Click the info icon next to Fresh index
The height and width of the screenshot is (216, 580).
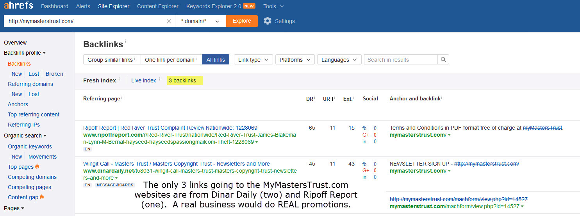tap(120, 79)
